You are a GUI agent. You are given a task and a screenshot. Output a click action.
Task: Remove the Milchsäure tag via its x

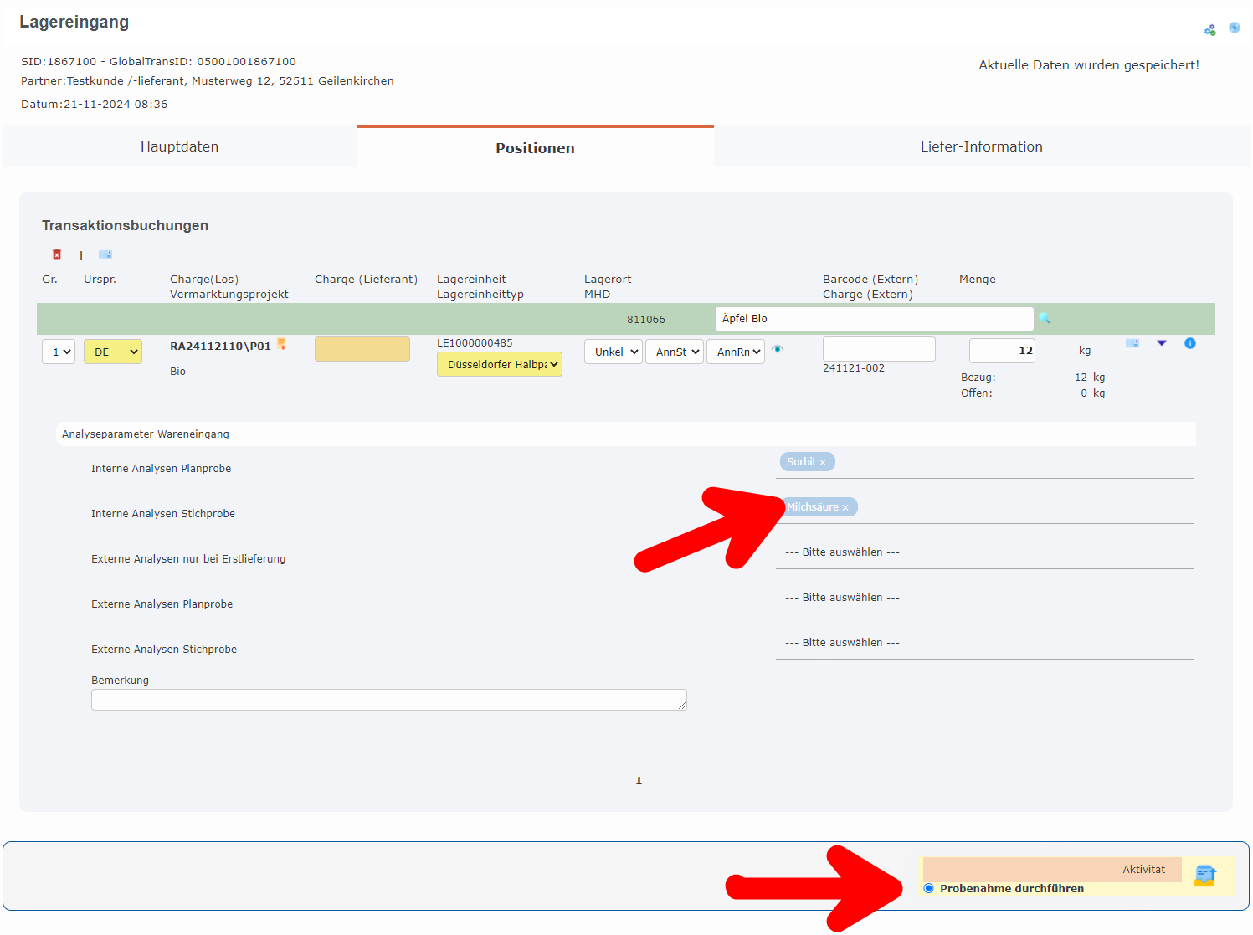[x=845, y=508]
